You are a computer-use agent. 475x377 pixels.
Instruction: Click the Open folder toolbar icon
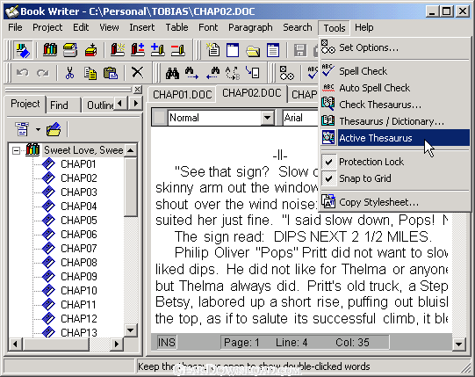coord(253,50)
